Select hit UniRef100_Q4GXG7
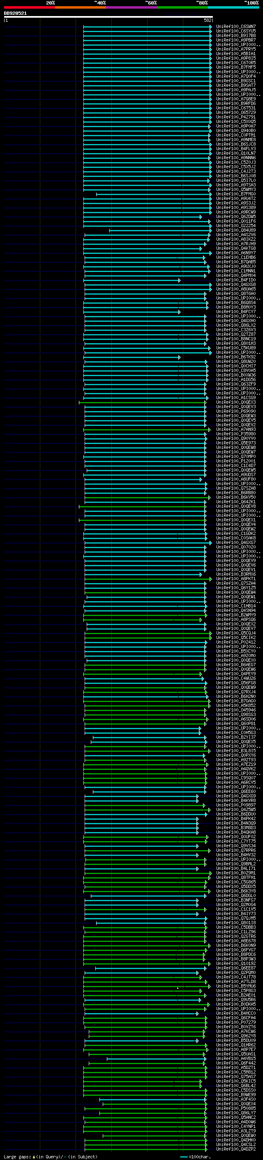This screenshot has width=263, height=1160. [235, 543]
